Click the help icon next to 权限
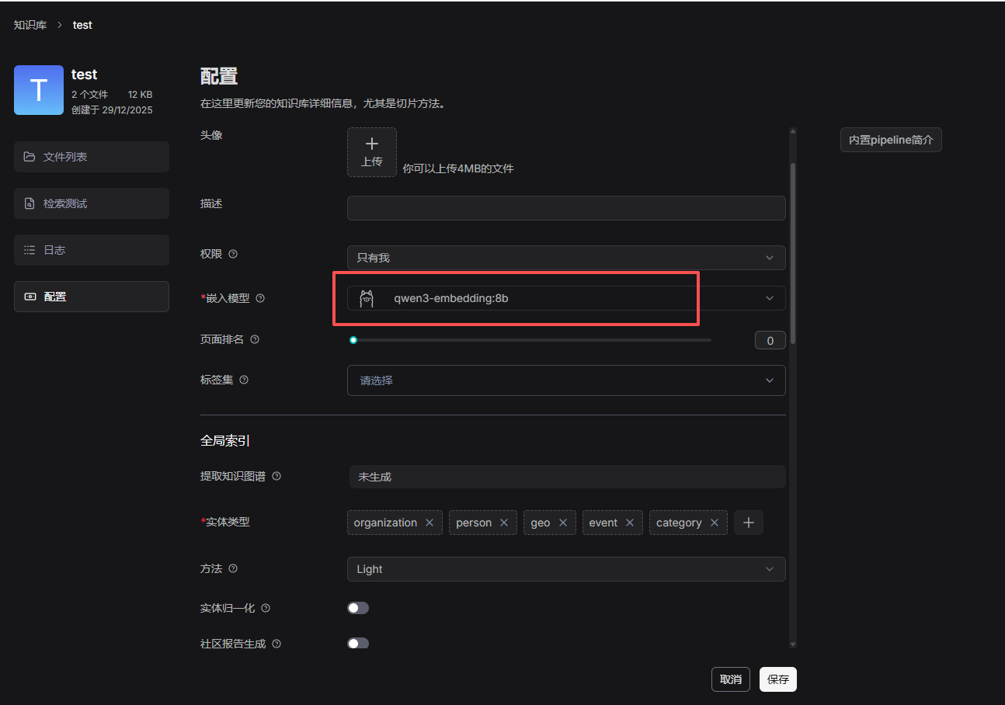 pos(233,254)
